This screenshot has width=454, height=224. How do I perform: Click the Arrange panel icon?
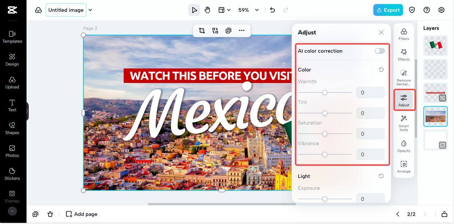click(x=404, y=167)
